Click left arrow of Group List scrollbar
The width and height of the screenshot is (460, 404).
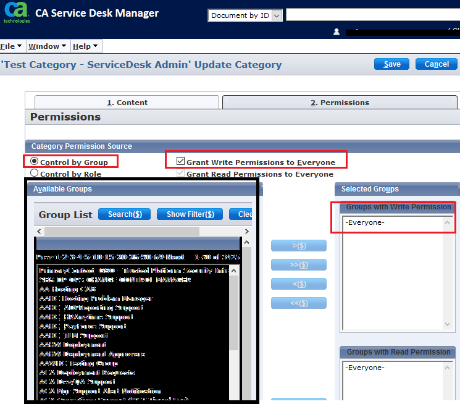point(39,232)
